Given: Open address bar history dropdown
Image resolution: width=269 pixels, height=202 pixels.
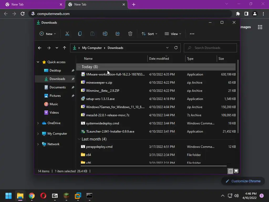Looking at the screenshot, I should [167, 48].
